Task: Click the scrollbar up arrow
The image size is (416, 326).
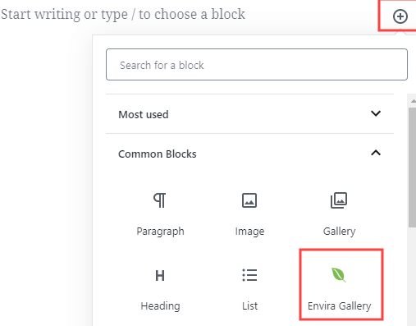Action: [413, 101]
